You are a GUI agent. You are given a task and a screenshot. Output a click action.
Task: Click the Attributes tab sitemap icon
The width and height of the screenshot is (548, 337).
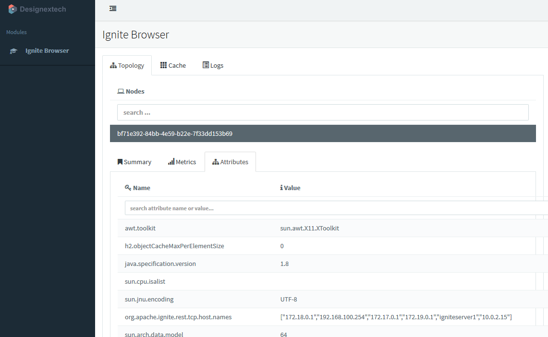tap(216, 162)
